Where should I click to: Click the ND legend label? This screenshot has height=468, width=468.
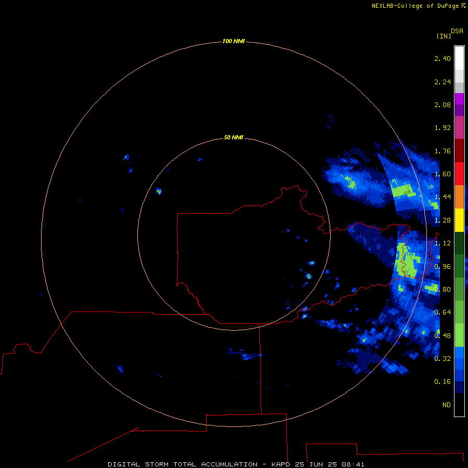(447, 405)
